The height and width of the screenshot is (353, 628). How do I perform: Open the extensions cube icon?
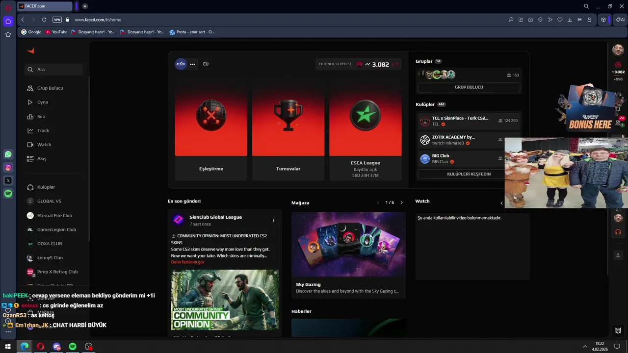click(x=603, y=20)
